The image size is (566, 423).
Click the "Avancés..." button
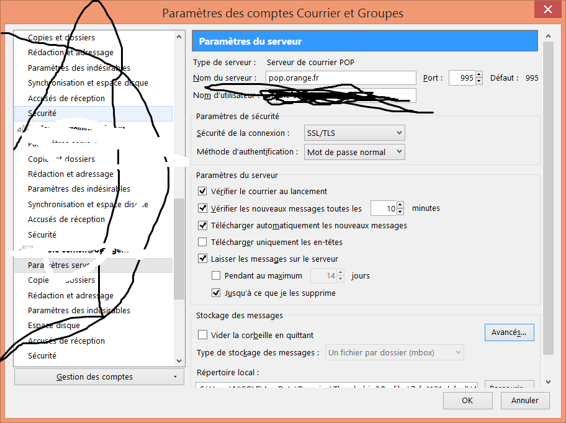(x=509, y=332)
